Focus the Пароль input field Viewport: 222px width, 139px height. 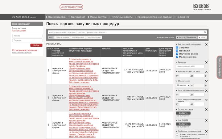[x=27, y=40]
